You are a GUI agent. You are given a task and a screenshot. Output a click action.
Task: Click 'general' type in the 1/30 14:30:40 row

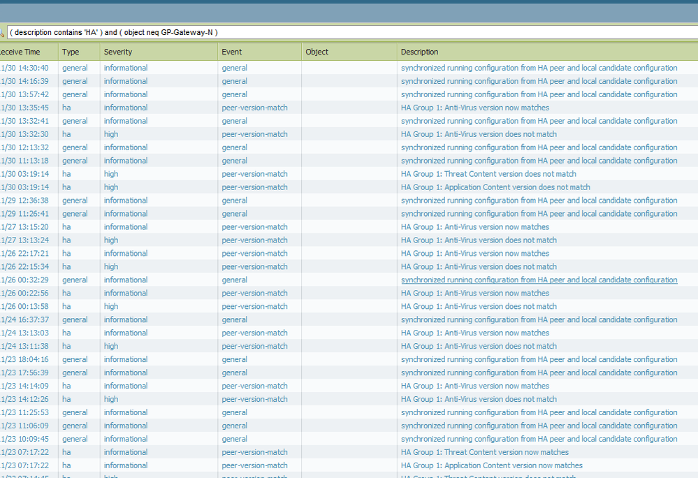point(75,68)
